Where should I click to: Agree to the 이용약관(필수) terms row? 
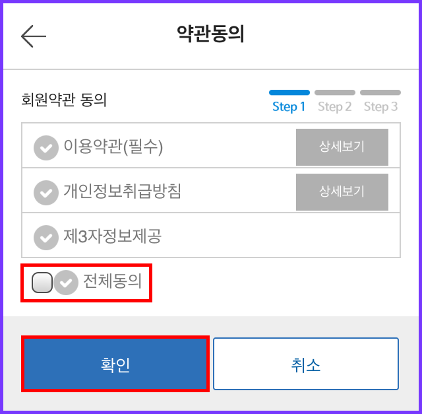pos(113,147)
